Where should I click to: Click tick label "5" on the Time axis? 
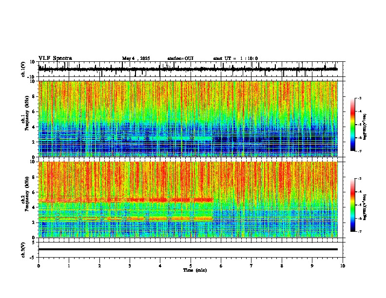pos(191,265)
